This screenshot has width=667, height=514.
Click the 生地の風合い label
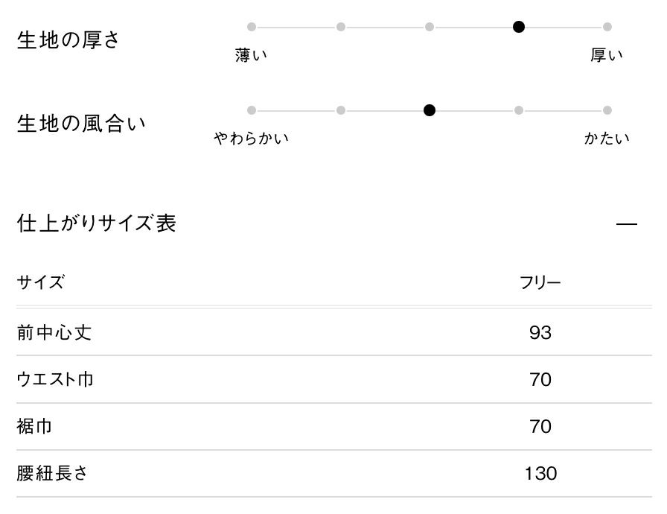click(x=81, y=124)
